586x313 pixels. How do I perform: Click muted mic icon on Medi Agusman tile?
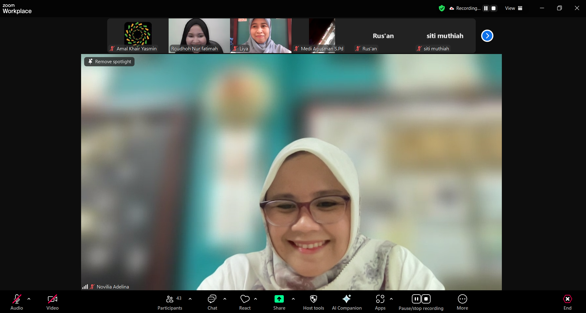(x=296, y=48)
